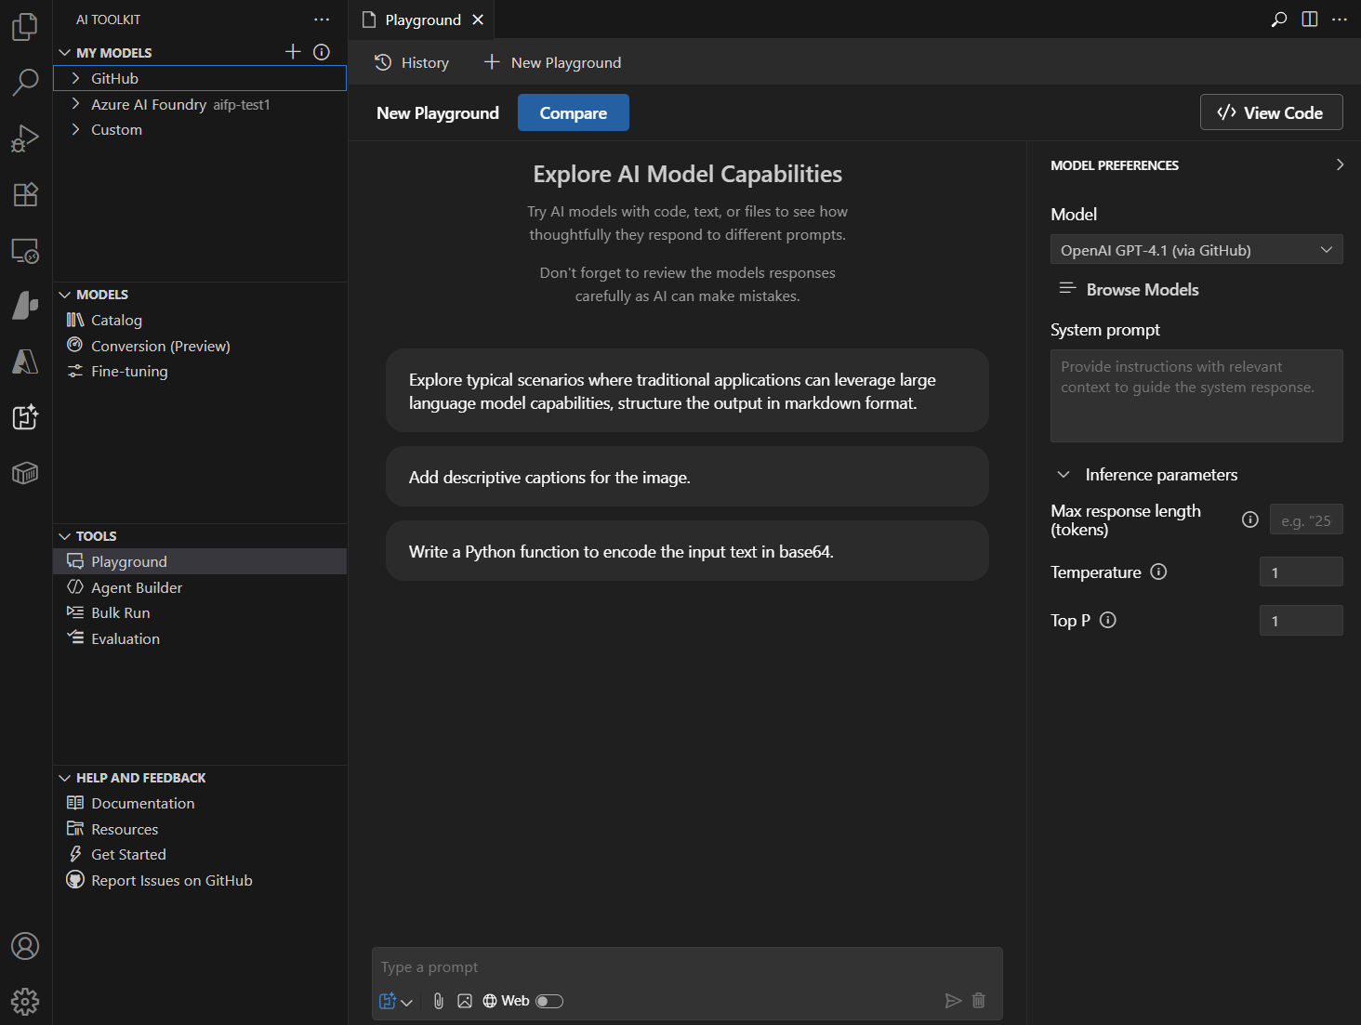Open the Azure view in the activity bar

tap(24, 361)
